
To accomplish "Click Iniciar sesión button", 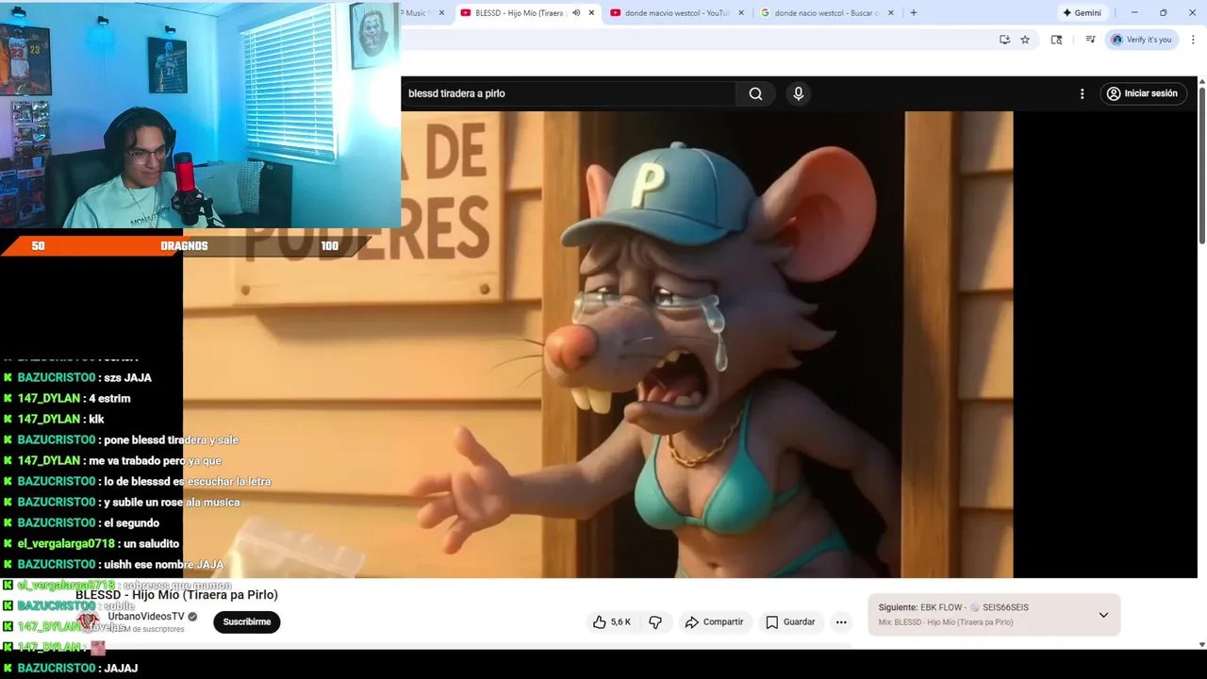I will pos(1142,93).
